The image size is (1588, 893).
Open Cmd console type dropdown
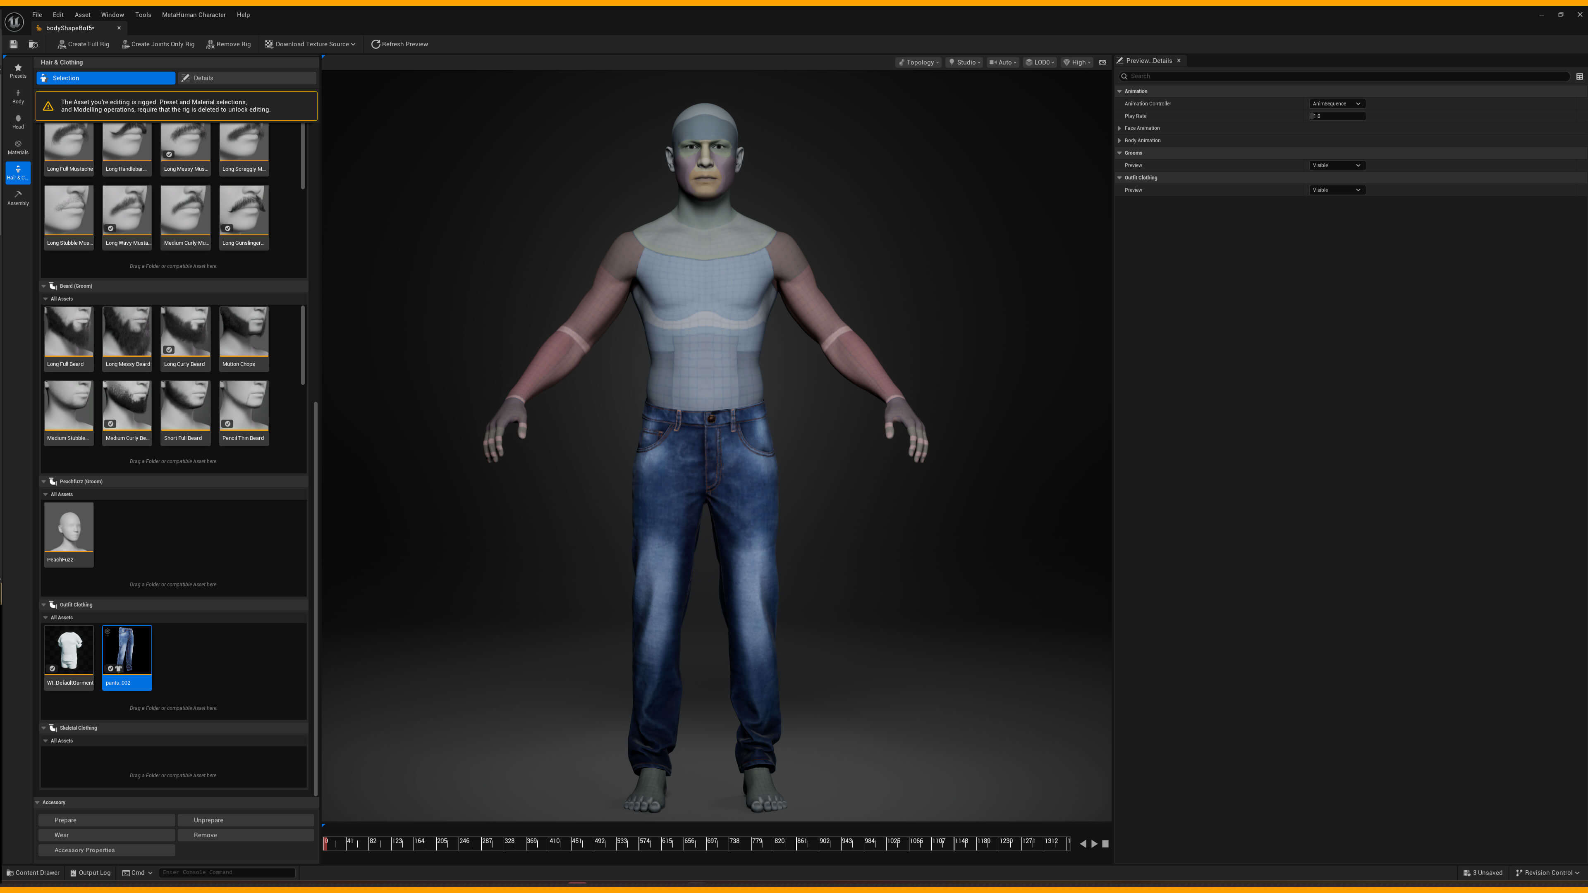pos(137,873)
